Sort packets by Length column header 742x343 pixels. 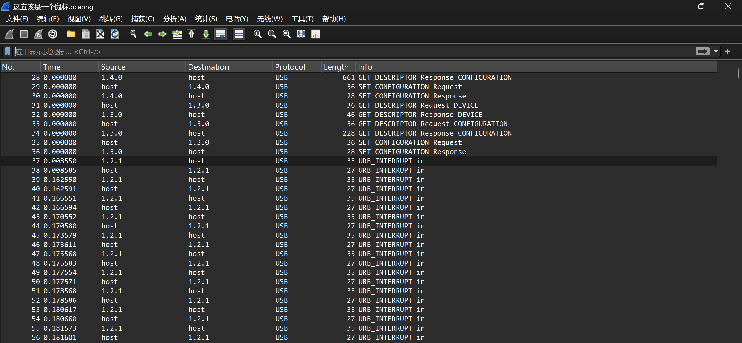[336, 67]
